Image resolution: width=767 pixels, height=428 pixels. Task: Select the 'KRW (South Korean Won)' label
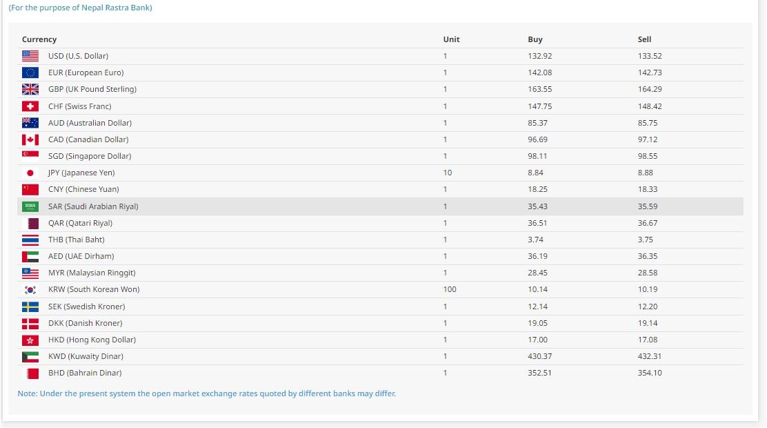click(x=94, y=290)
